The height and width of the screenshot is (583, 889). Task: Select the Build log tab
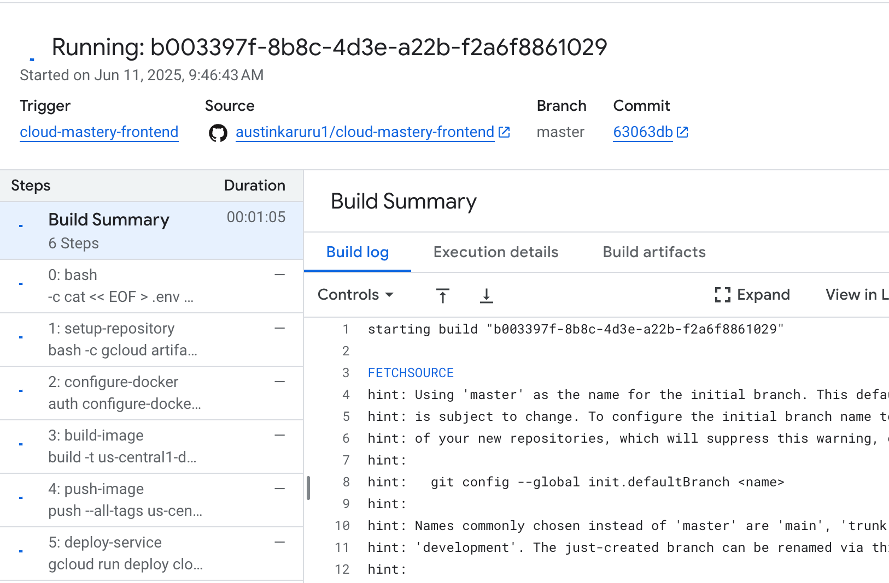[358, 252]
